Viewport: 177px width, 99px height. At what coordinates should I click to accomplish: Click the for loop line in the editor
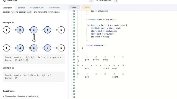pos(107,25)
